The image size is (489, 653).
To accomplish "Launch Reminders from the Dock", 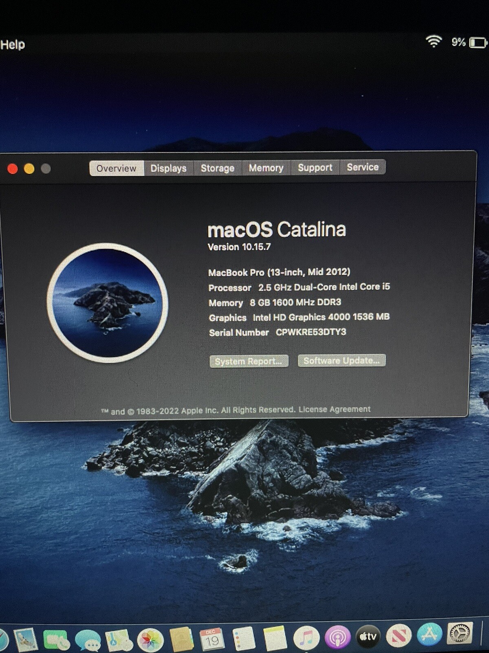I will 244,639.
